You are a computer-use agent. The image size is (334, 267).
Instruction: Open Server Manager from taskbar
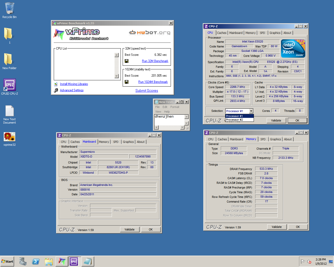[23, 262]
